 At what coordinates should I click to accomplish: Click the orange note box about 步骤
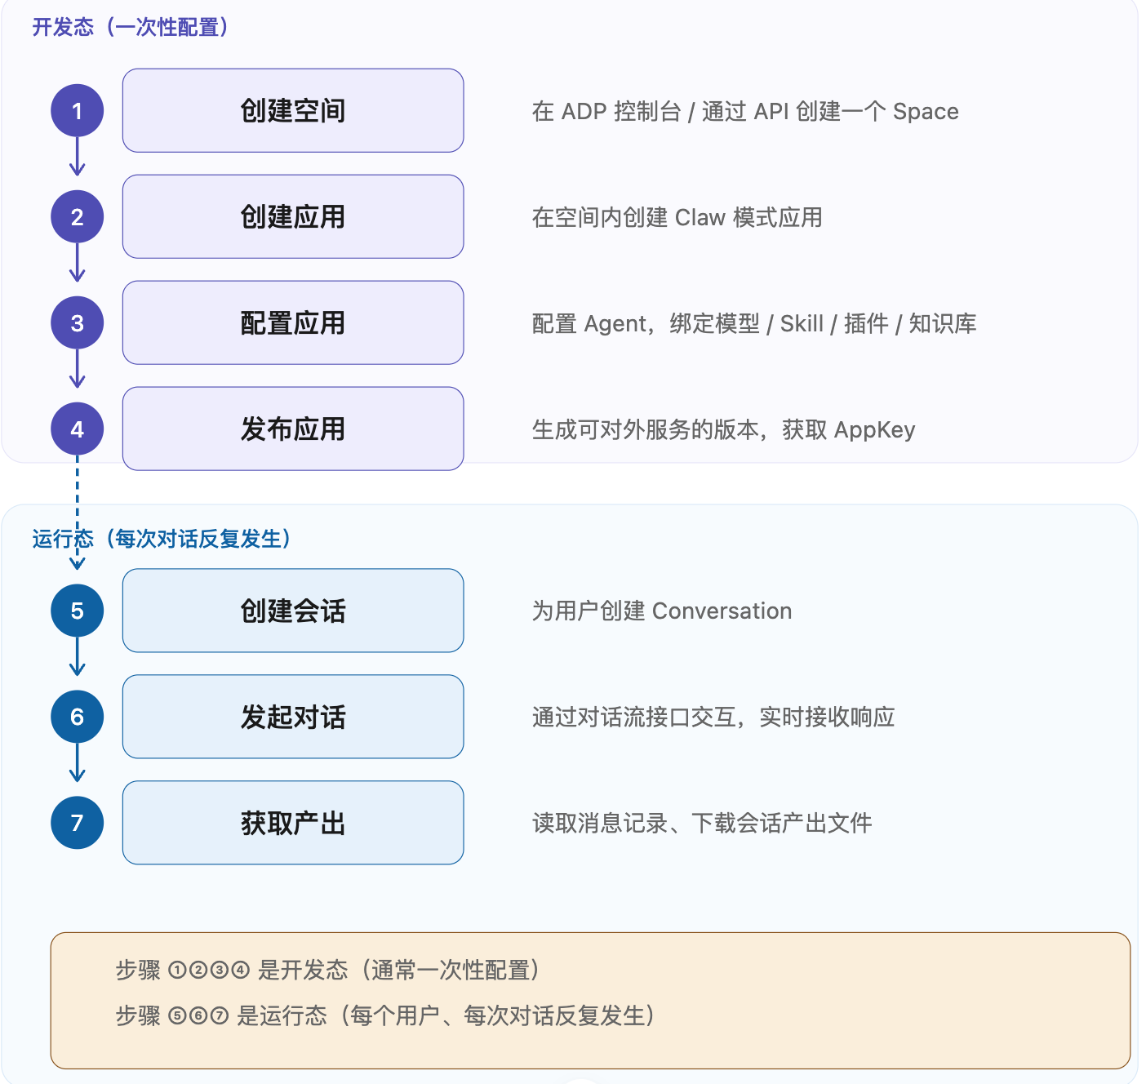tap(590, 1001)
